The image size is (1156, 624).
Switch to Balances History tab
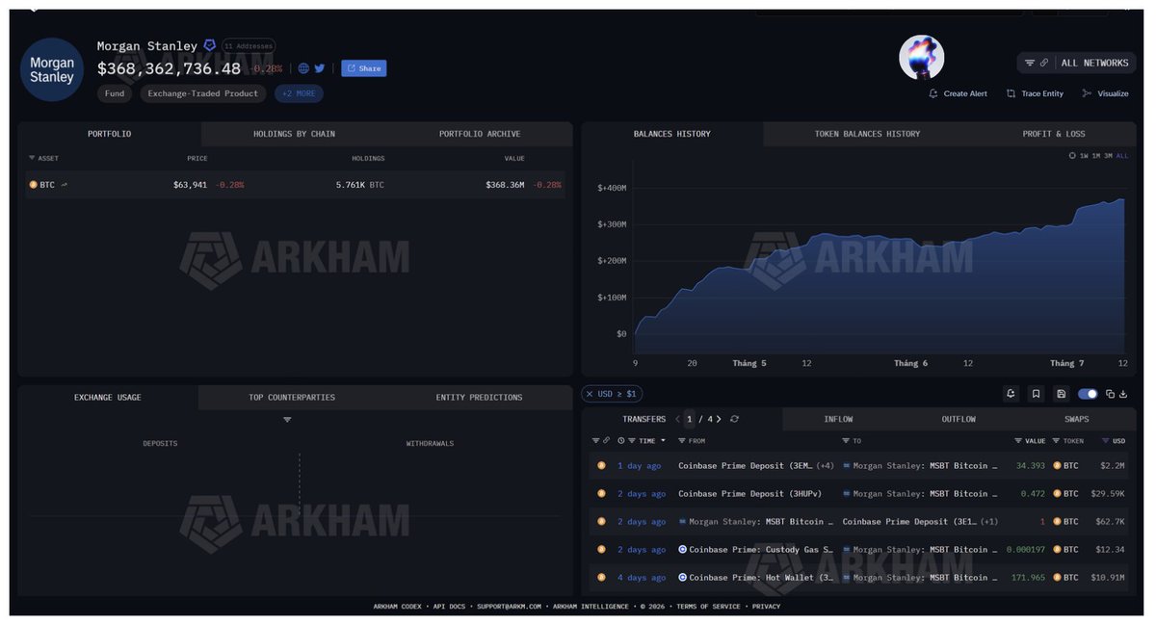pos(672,134)
